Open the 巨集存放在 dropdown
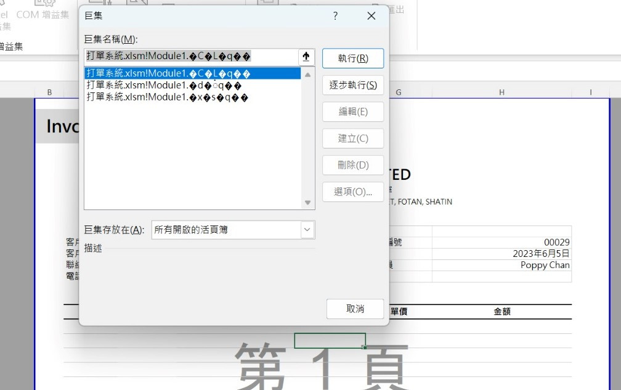 (x=307, y=230)
